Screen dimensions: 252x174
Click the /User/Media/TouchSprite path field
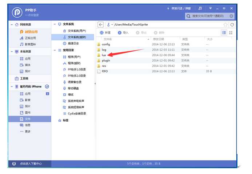(x=168, y=25)
